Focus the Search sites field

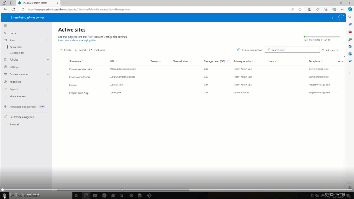point(292,50)
